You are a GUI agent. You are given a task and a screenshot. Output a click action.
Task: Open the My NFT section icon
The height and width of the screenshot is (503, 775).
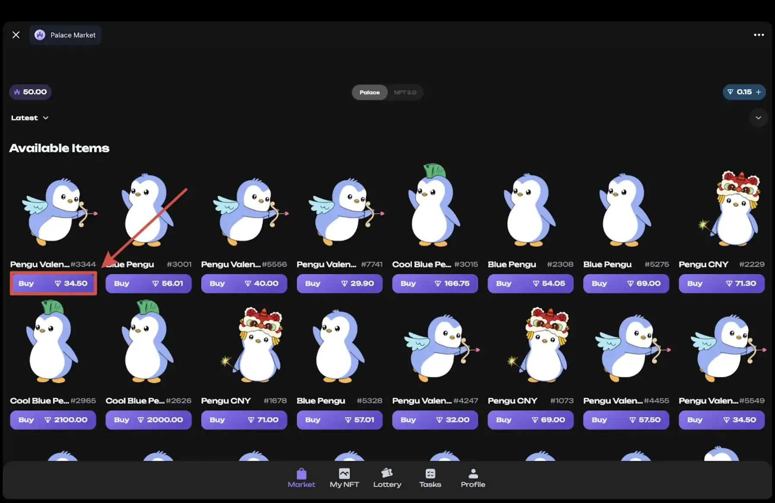pyautogui.click(x=344, y=473)
